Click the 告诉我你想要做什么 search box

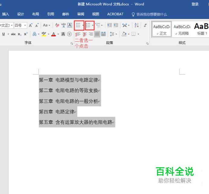[x=149, y=14]
